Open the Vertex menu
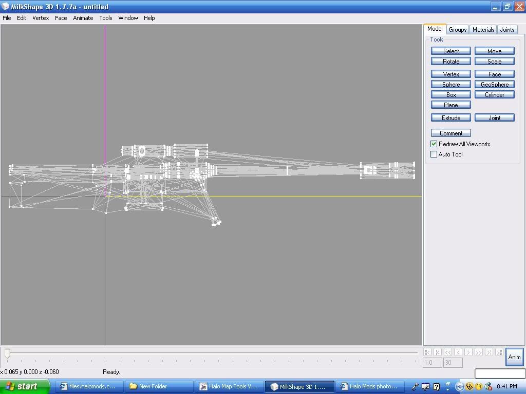Image resolution: width=526 pixels, height=394 pixels. coord(41,18)
